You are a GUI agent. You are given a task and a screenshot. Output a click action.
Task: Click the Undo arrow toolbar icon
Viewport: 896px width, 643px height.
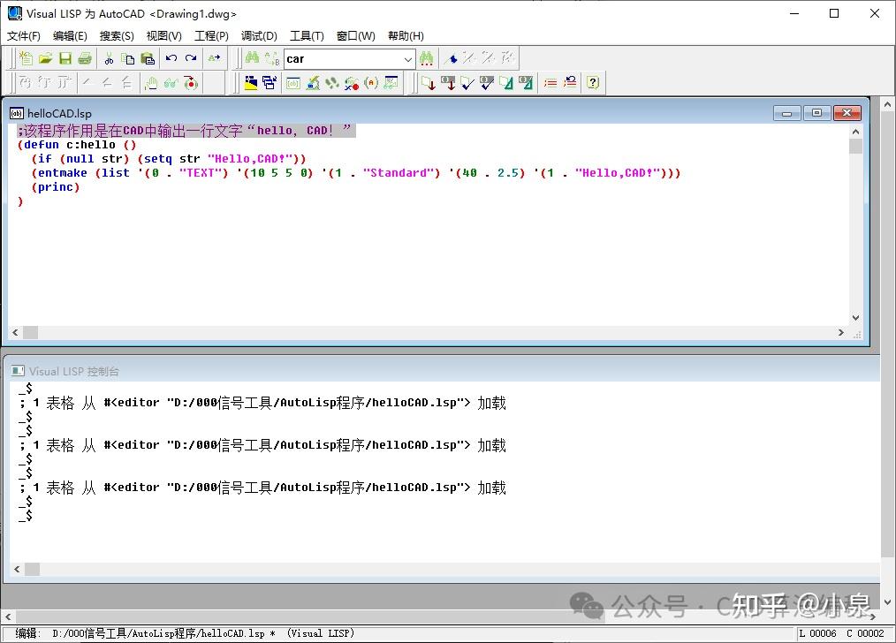[x=171, y=58]
